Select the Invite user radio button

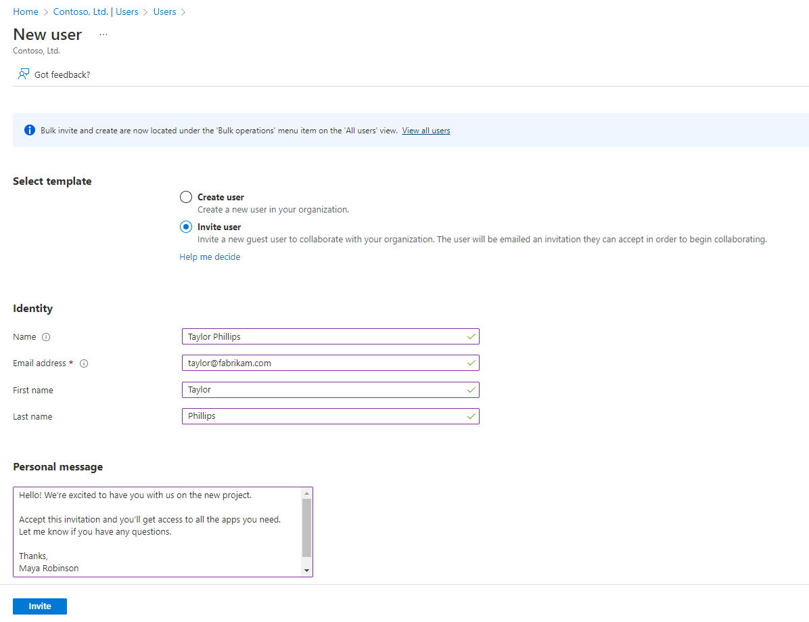tap(186, 227)
